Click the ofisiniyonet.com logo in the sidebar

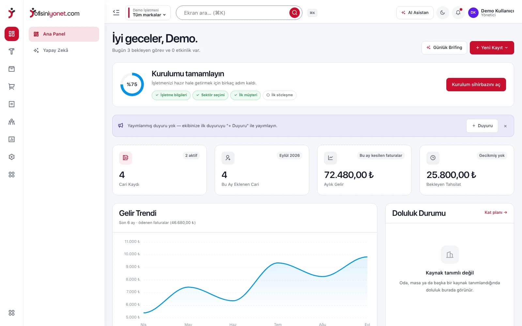54,13
